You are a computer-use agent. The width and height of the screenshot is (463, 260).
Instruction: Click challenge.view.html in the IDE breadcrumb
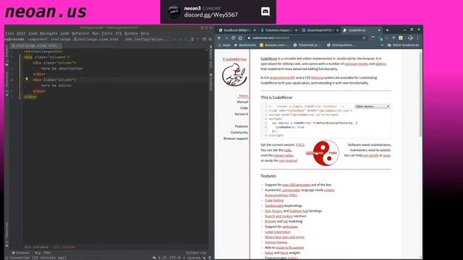click(x=96, y=39)
